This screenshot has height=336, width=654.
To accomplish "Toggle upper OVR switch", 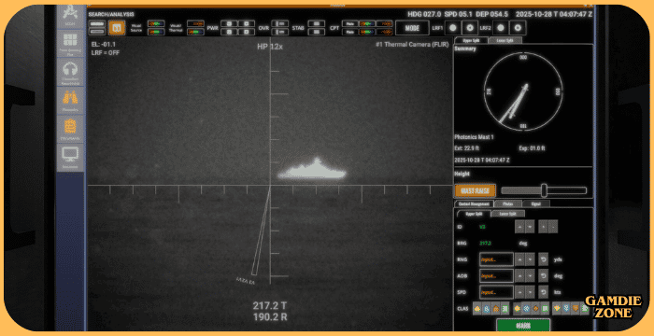I will pos(280,23).
